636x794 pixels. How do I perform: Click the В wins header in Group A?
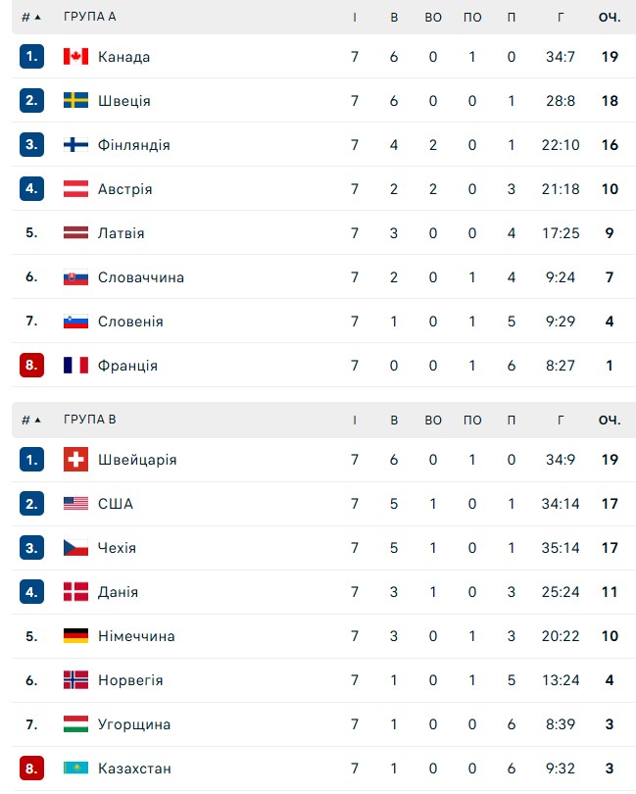click(x=394, y=18)
